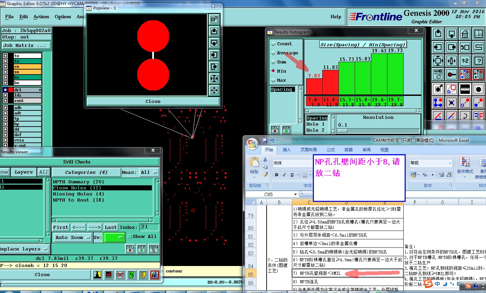This screenshot has height=293, width=486.
Task: Open the Meas All dropdown
Action: (149, 172)
